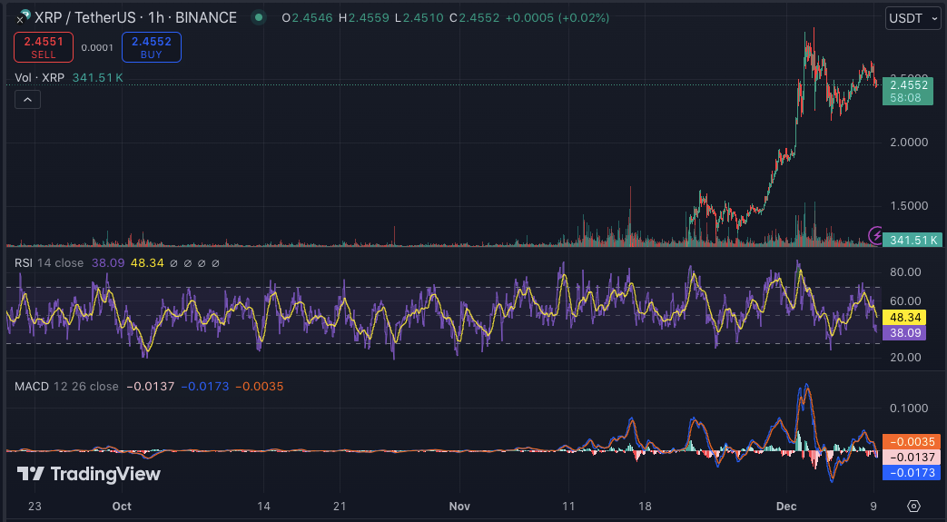Open chart settings via hexagon gear icon
The width and height of the screenshot is (947, 522).
click(x=914, y=506)
